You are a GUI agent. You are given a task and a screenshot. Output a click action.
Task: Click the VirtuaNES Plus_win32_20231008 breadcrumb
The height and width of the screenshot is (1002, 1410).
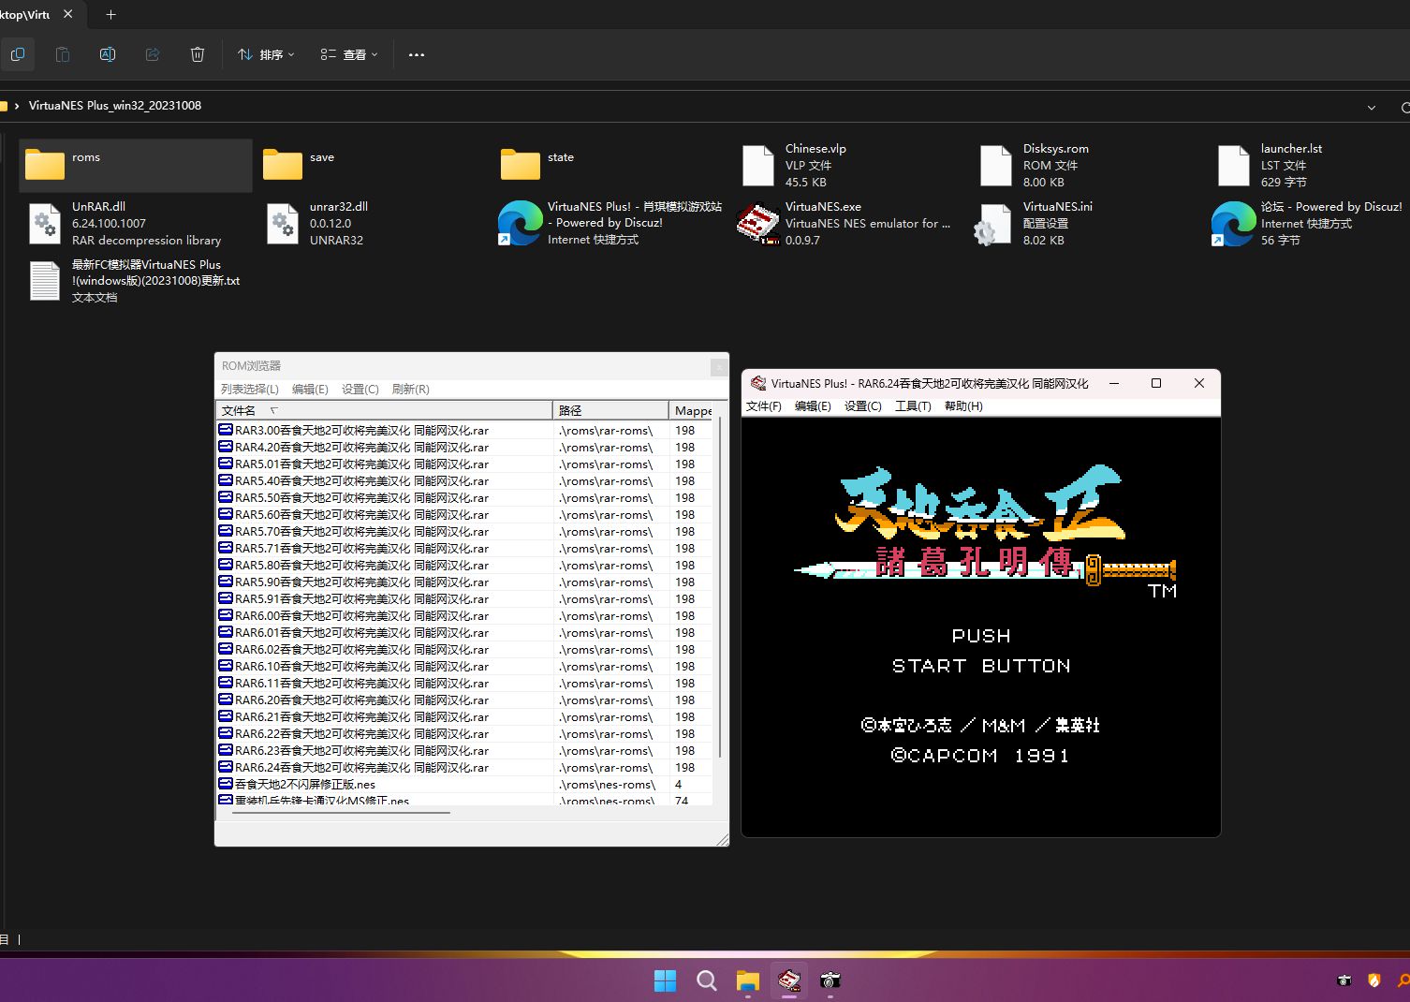(115, 105)
